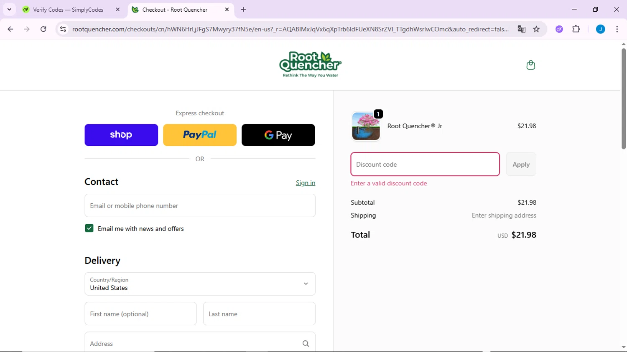Click the Apply discount button

click(x=521, y=165)
